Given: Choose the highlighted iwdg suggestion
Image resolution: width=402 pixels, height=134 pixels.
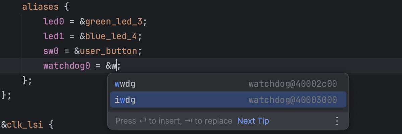Looking at the screenshot, I should tap(125, 100).
